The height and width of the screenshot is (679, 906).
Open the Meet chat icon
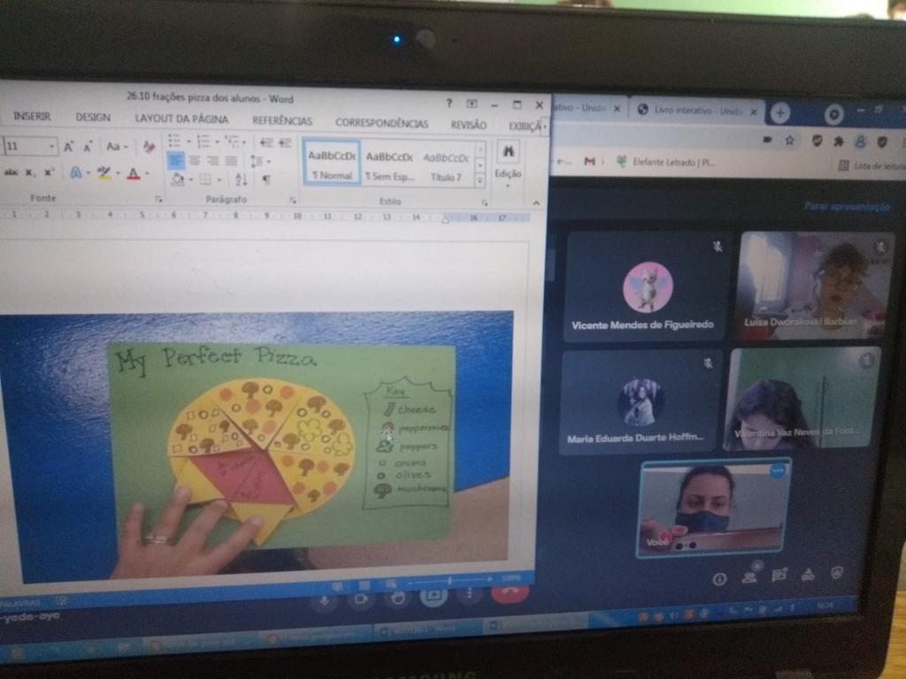pyautogui.click(x=779, y=576)
